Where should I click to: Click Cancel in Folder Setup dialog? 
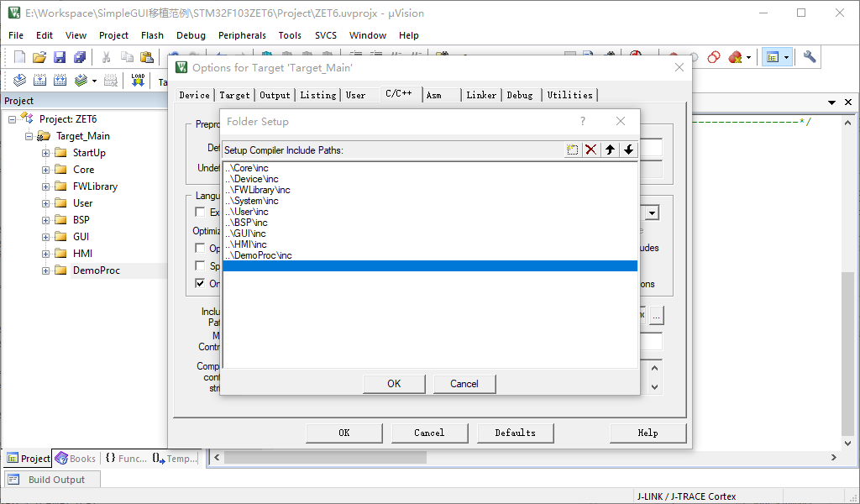[464, 384]
